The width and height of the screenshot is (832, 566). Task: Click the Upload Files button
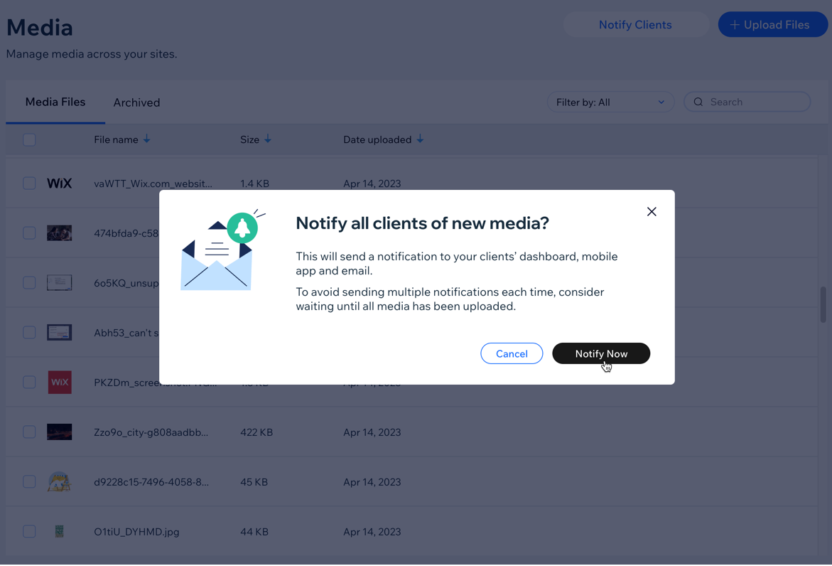772,25
